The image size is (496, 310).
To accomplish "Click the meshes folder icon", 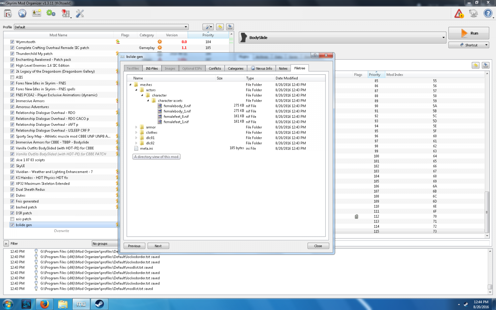I will (x=136, y=84).
